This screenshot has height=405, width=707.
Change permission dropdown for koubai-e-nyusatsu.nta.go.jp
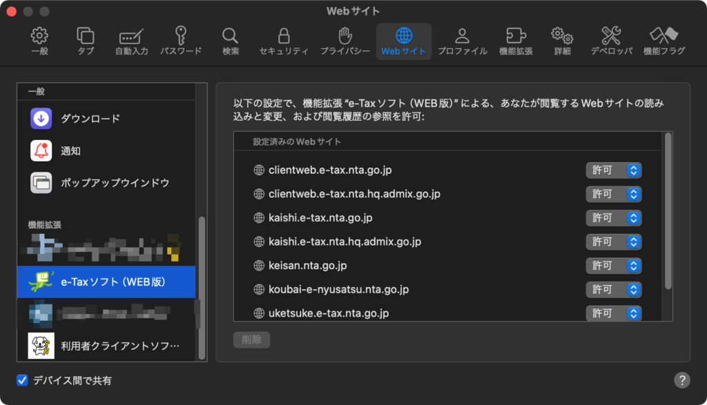(x=614, y=290)
